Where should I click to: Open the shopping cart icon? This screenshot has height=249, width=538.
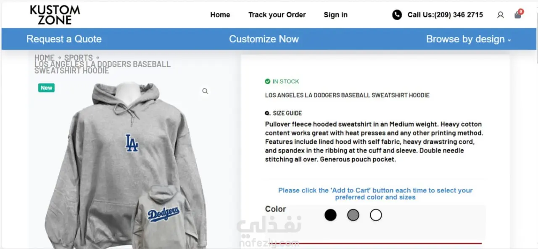(x=518, y=14)
